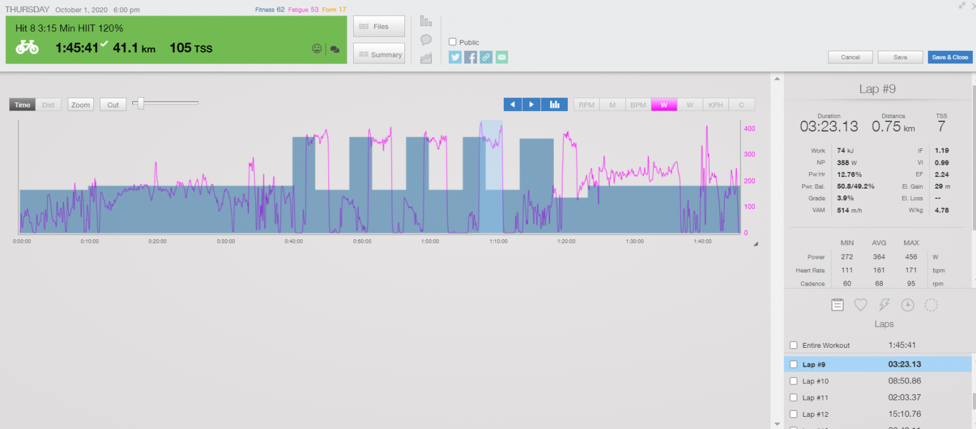Share workout via Twitter icon
Viewport: 976px width, 429px height.
click(455, 57)
